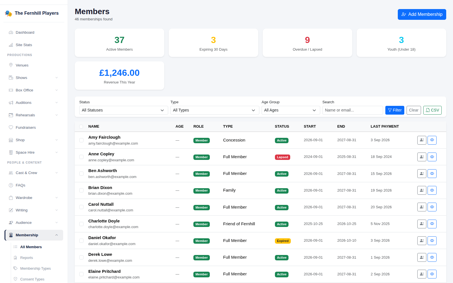Viewport: 453px width, 283px height.
Task: Go to Rehearsals in the sidebar
Action: point(34,115)
